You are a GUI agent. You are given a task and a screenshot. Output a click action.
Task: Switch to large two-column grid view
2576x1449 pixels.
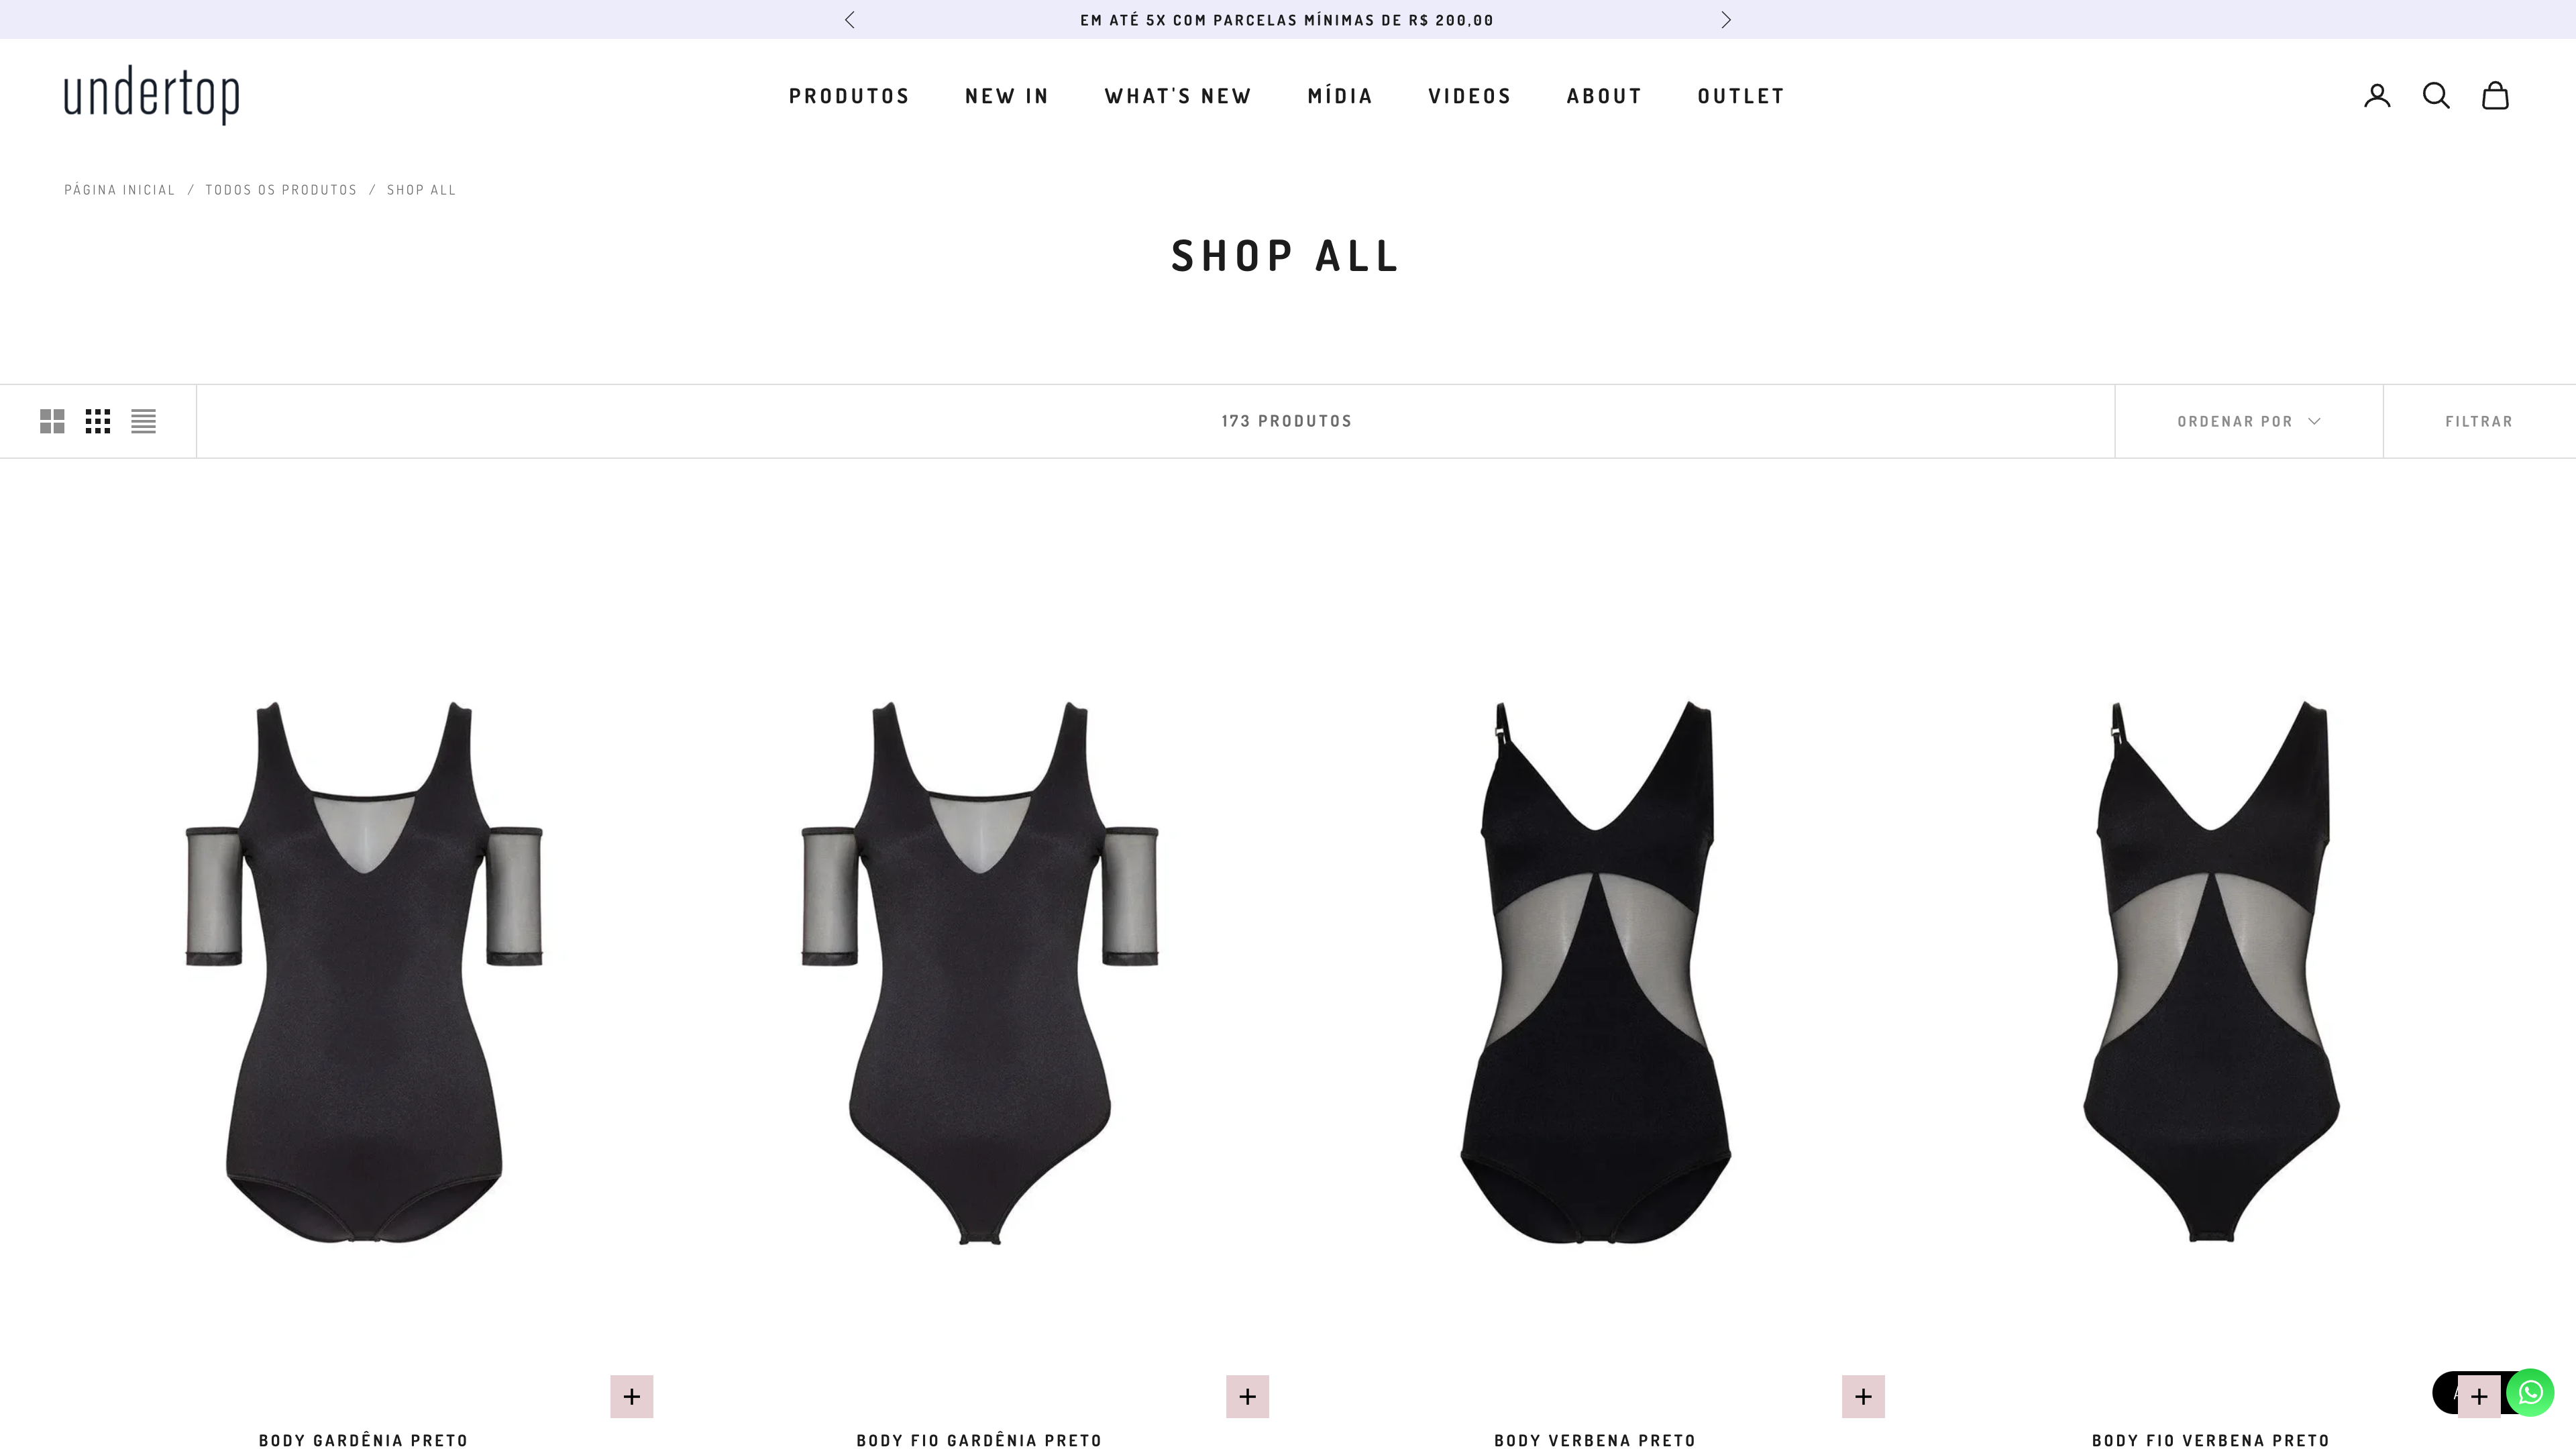(x=52, y=421)
